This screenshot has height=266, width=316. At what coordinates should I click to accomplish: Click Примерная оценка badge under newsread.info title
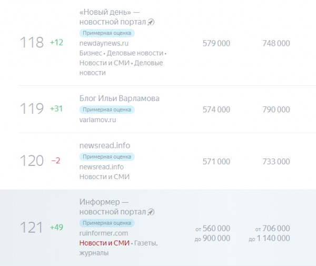click(107, 157)
